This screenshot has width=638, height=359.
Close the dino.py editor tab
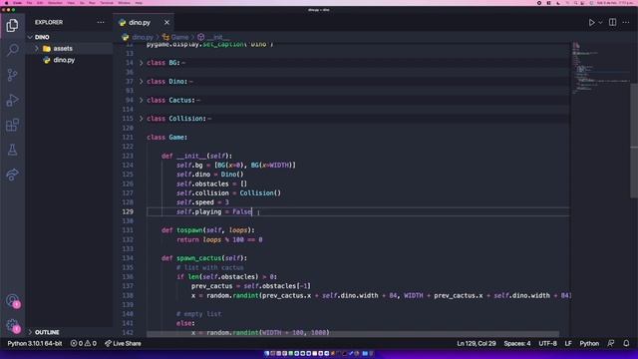tap(166, 22)
